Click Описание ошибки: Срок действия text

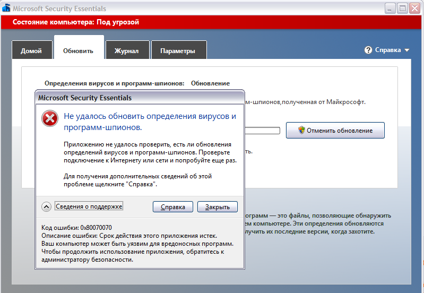point(129,236)
